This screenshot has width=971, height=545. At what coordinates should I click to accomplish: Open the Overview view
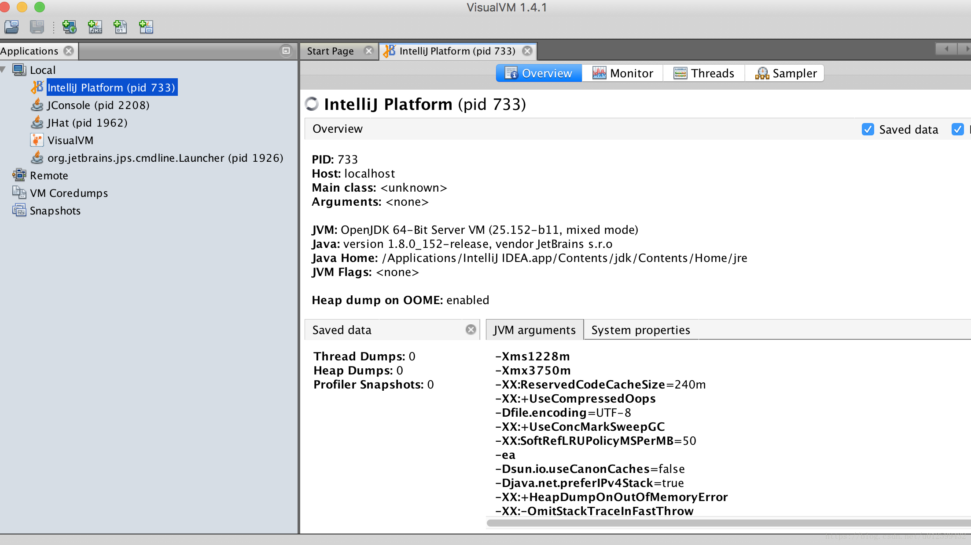[539, 73]
